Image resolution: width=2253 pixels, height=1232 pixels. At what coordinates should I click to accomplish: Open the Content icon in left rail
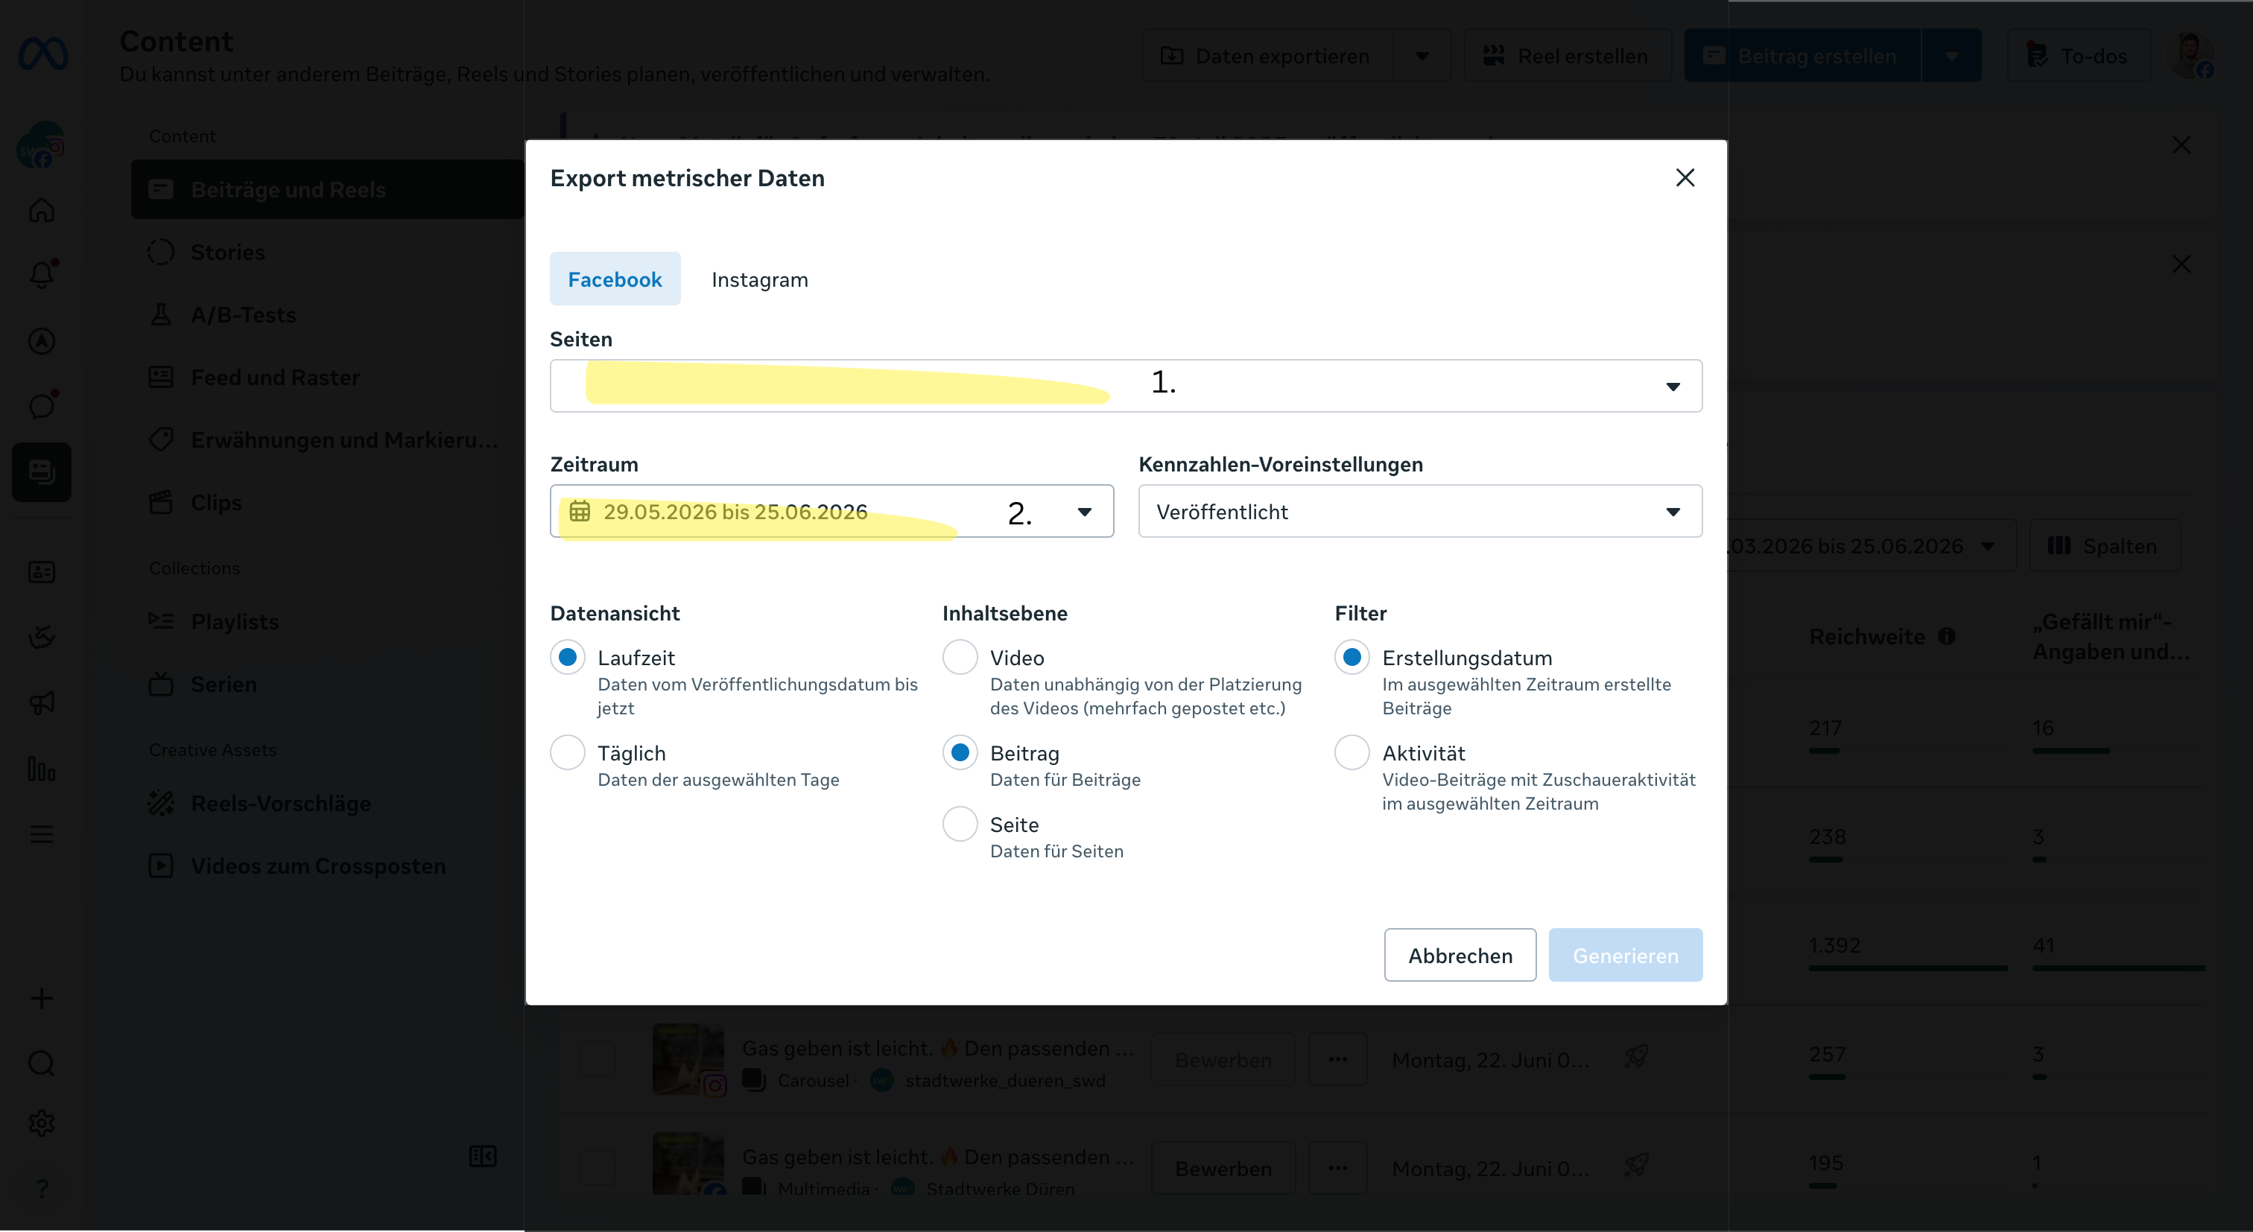pos(41,472)
